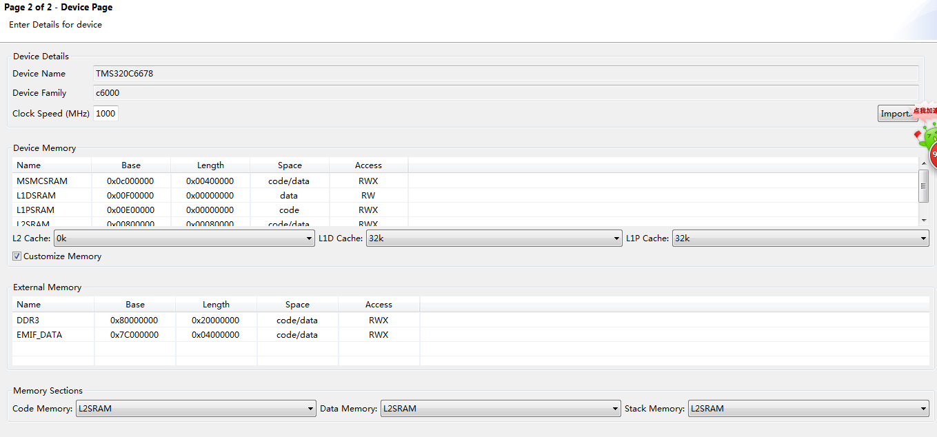Toggle the Customize Memory checkbox

click(17, 256)
